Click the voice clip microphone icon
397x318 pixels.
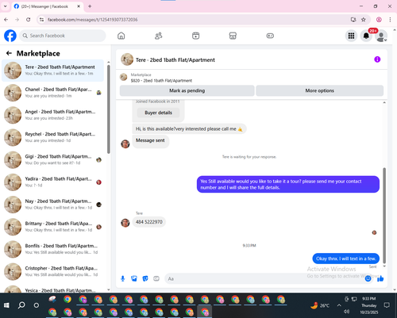click(x=122, y=278)
